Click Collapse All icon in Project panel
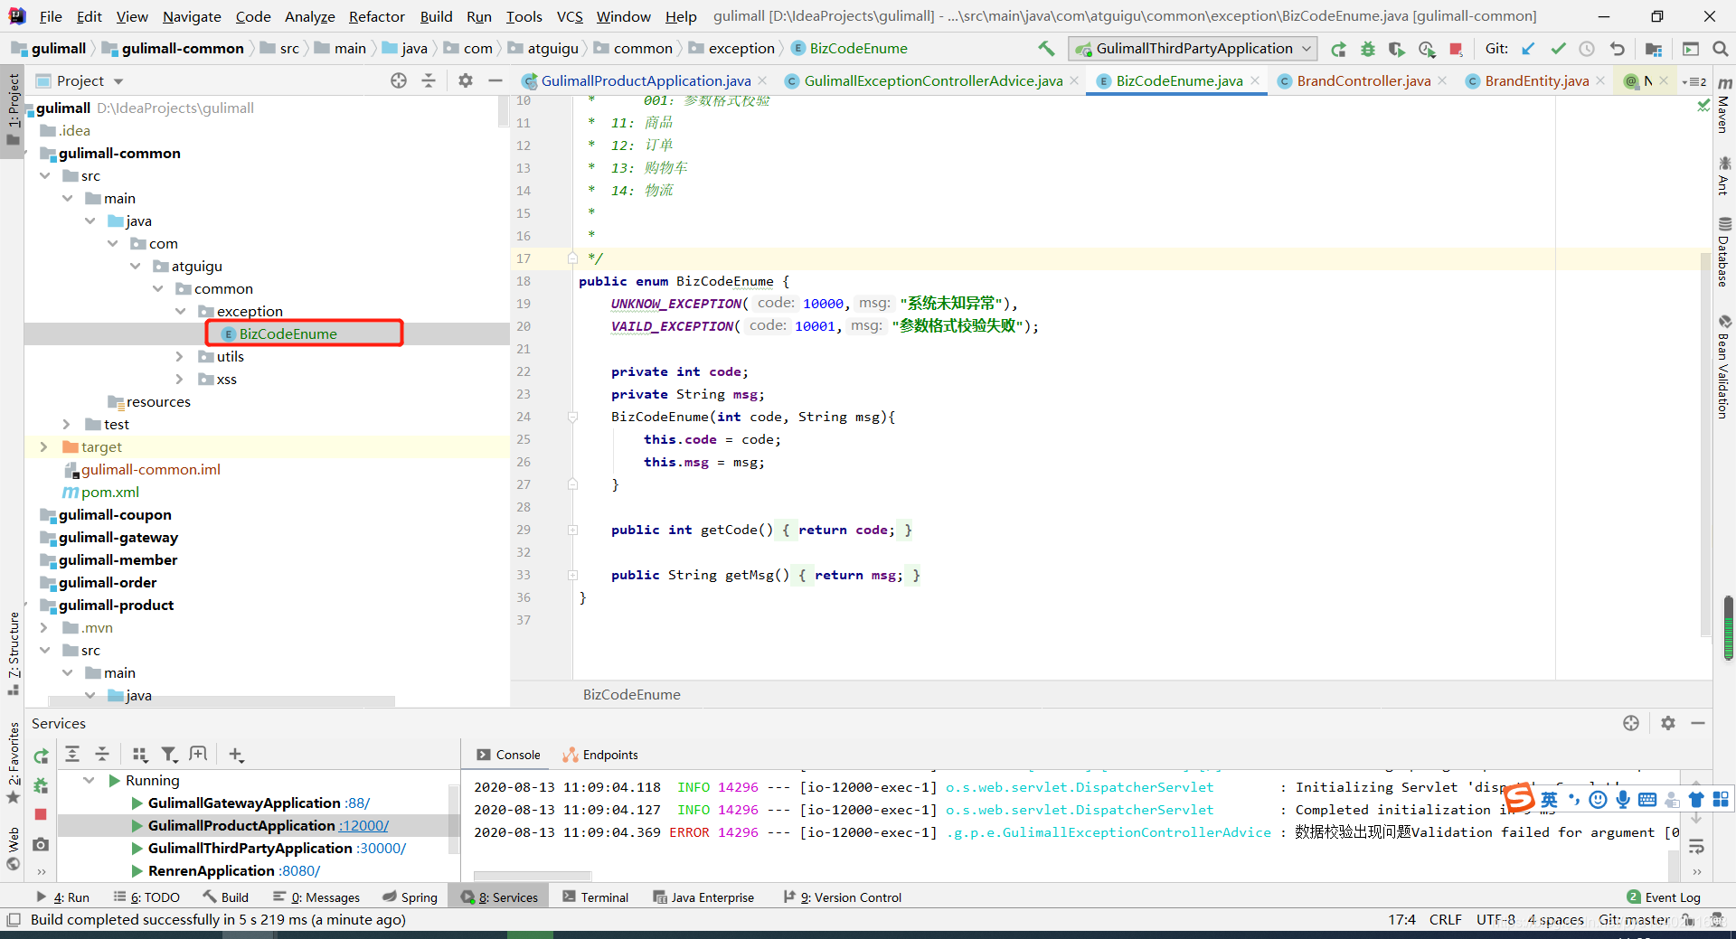The height and width of the screenshot is (939, 1736). (429, 80)
